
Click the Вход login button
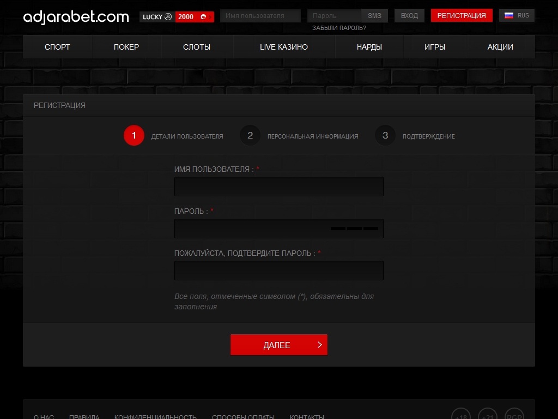(x=409, y=15)
